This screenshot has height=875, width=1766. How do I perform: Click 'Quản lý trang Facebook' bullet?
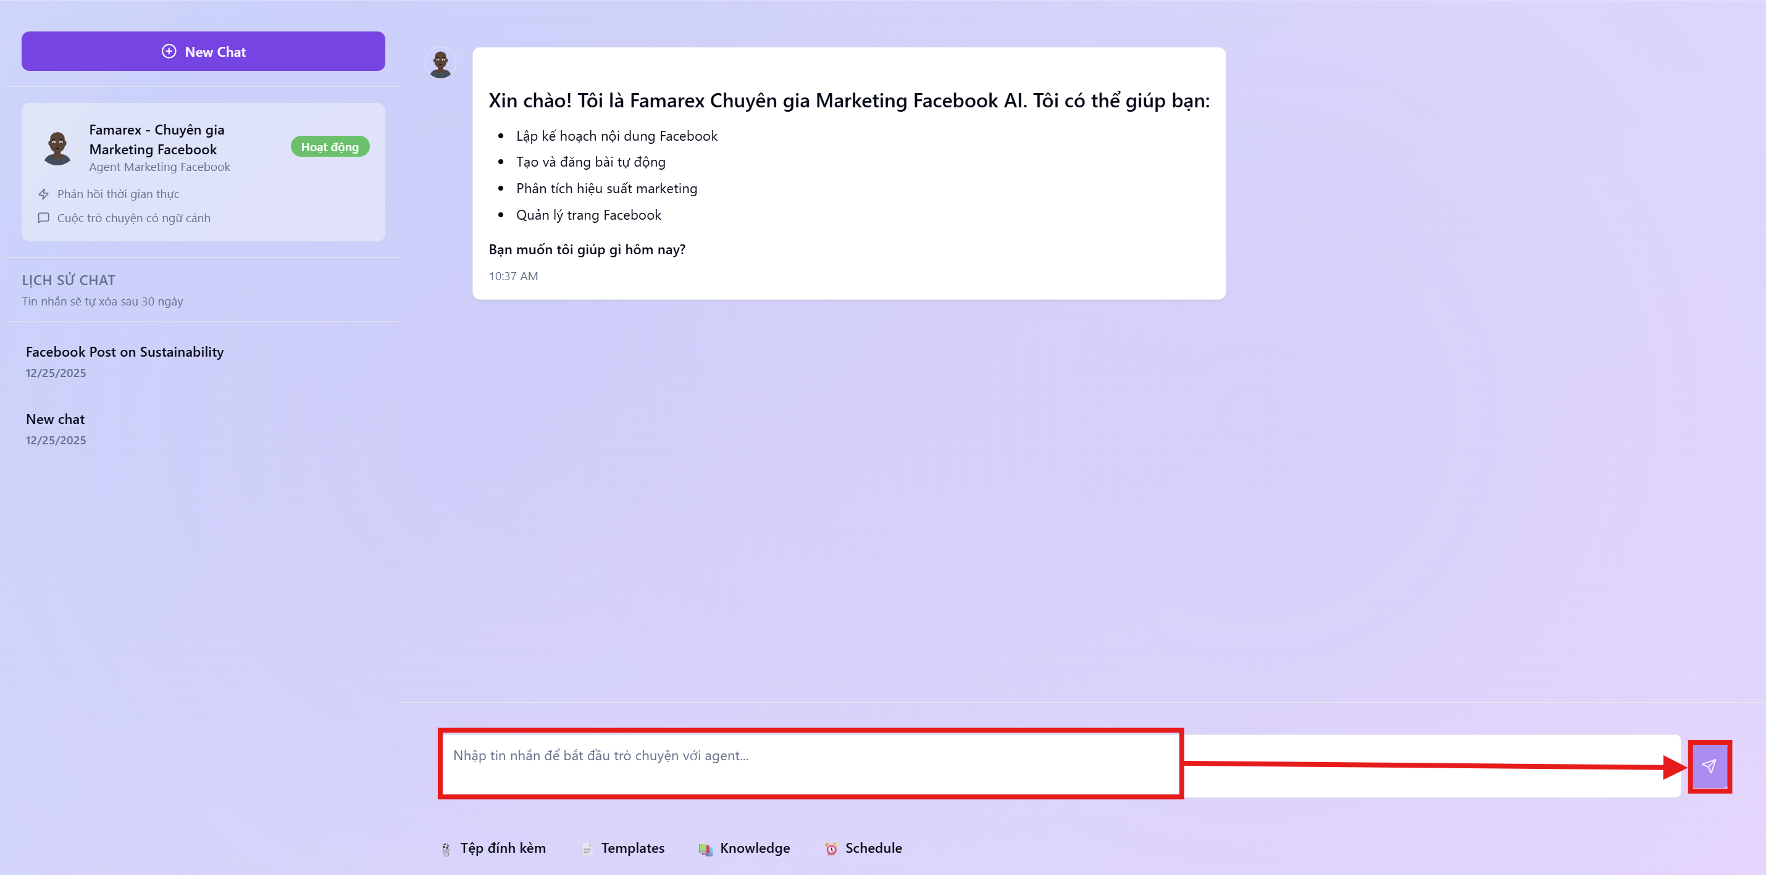(588, 215)
